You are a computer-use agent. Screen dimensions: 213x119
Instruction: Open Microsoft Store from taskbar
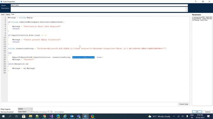pyautogui.click(x=24, y=116)
